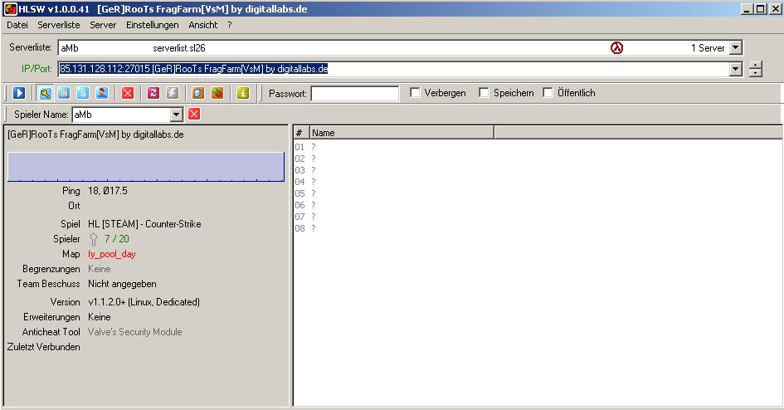This screenshot has width=784, height=410.
Task: Select player row 01
Action: [305, 147]
